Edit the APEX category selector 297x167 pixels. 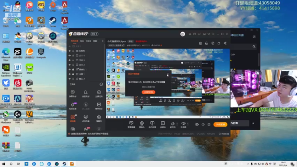click(116, 45)
